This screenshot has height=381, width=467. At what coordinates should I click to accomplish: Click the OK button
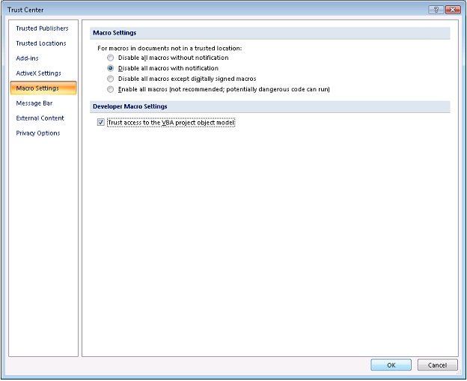(x=391, y=365)
